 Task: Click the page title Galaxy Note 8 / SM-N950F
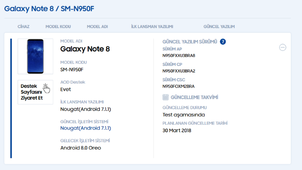pyautogui.click(x=49, y=9)
